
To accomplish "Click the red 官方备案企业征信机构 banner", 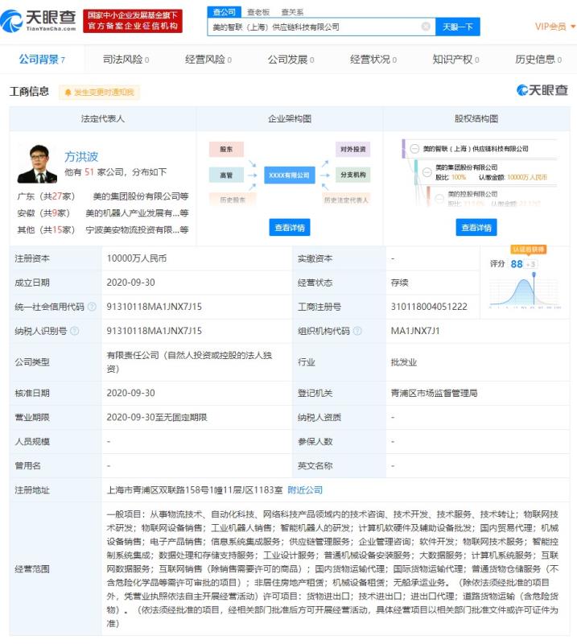I will (133, 21).
